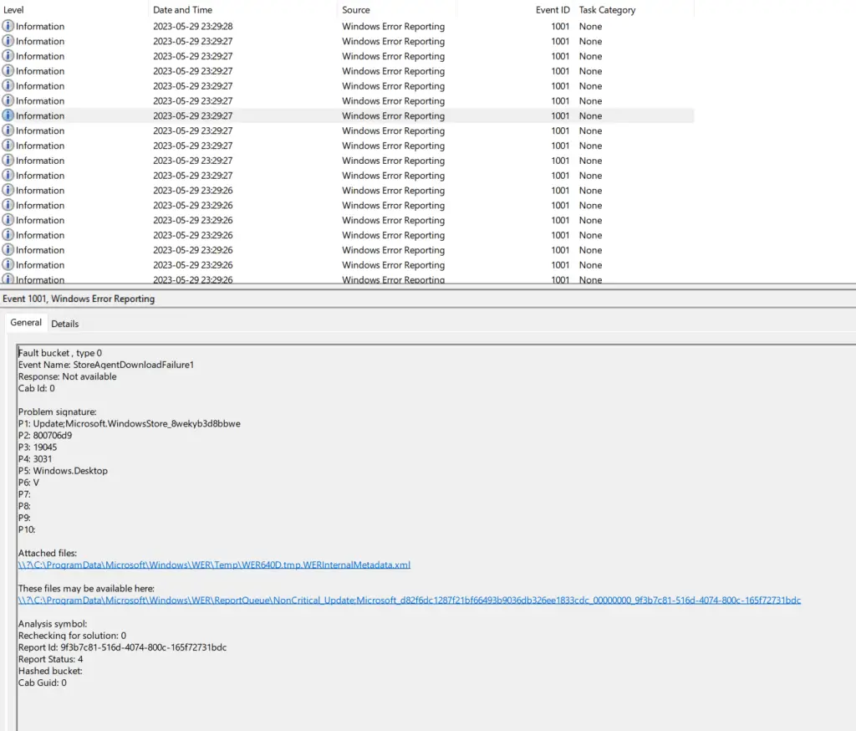Click the Event Name StoreAgentDownloadFailure1 line
This screenshot has width=856, height=731.
(106, 365)
